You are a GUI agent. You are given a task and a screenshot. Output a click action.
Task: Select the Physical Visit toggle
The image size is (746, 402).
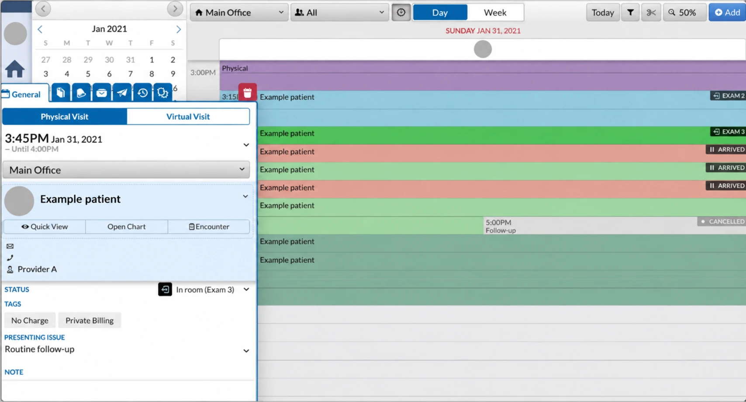(x=65, y=117)
